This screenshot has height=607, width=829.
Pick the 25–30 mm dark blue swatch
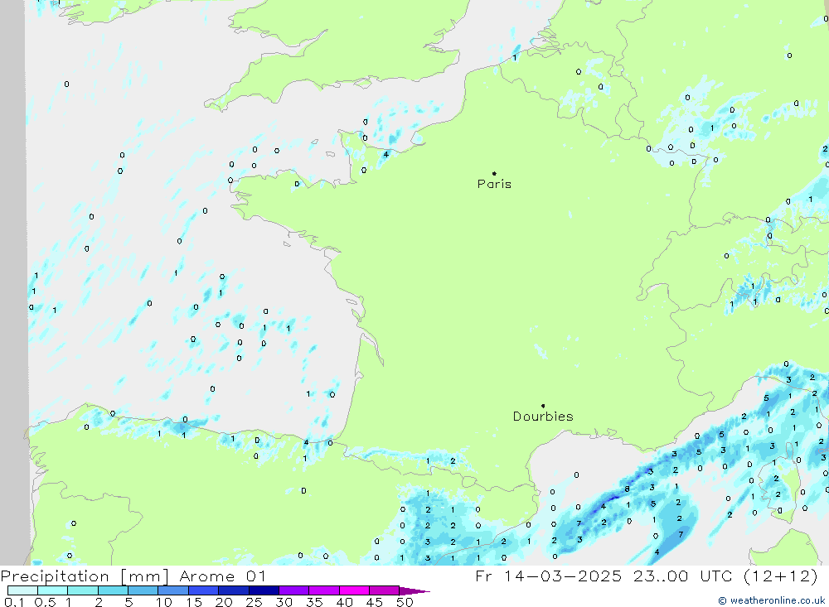coord(264,590)
